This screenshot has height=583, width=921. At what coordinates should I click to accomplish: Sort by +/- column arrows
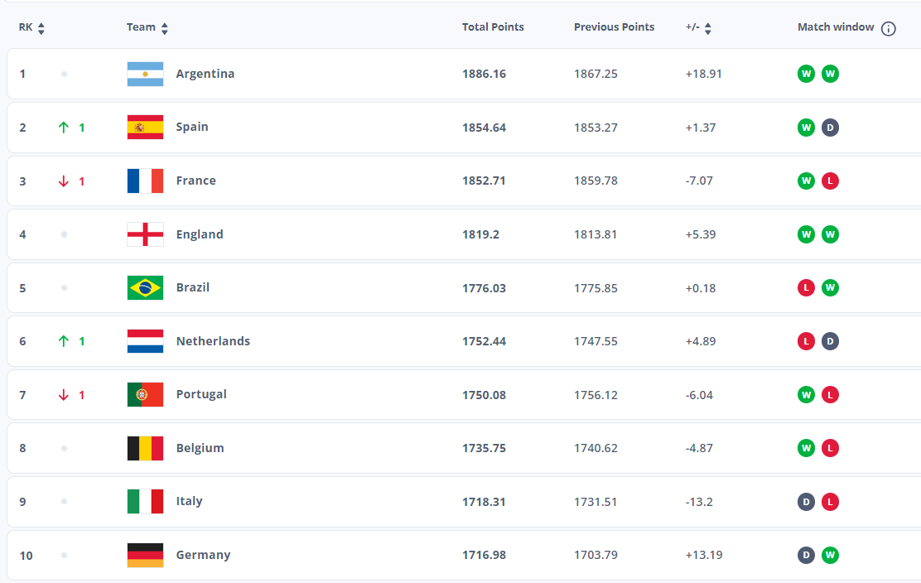tap(708, 28)
